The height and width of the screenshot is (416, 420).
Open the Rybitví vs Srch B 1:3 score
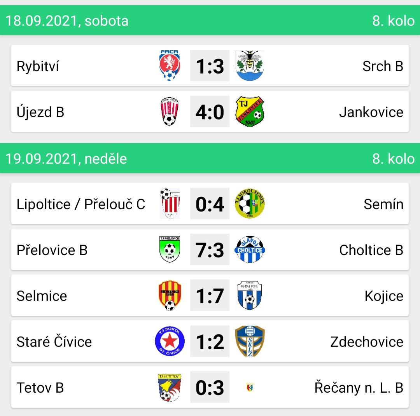click(x=210, y=65)
